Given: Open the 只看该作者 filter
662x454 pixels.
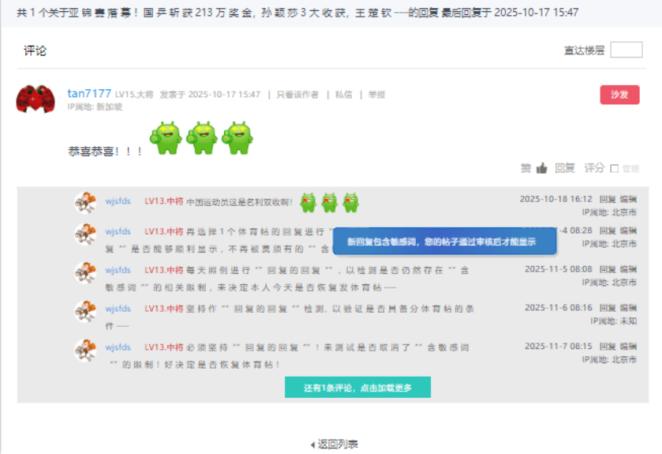Looking at the screenshot, I should pyautogui.click(x=297, y=95).
